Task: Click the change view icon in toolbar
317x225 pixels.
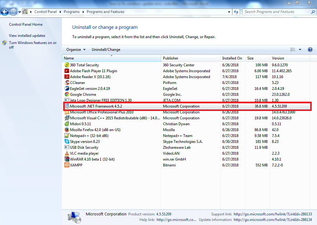Action: [293, 50]
